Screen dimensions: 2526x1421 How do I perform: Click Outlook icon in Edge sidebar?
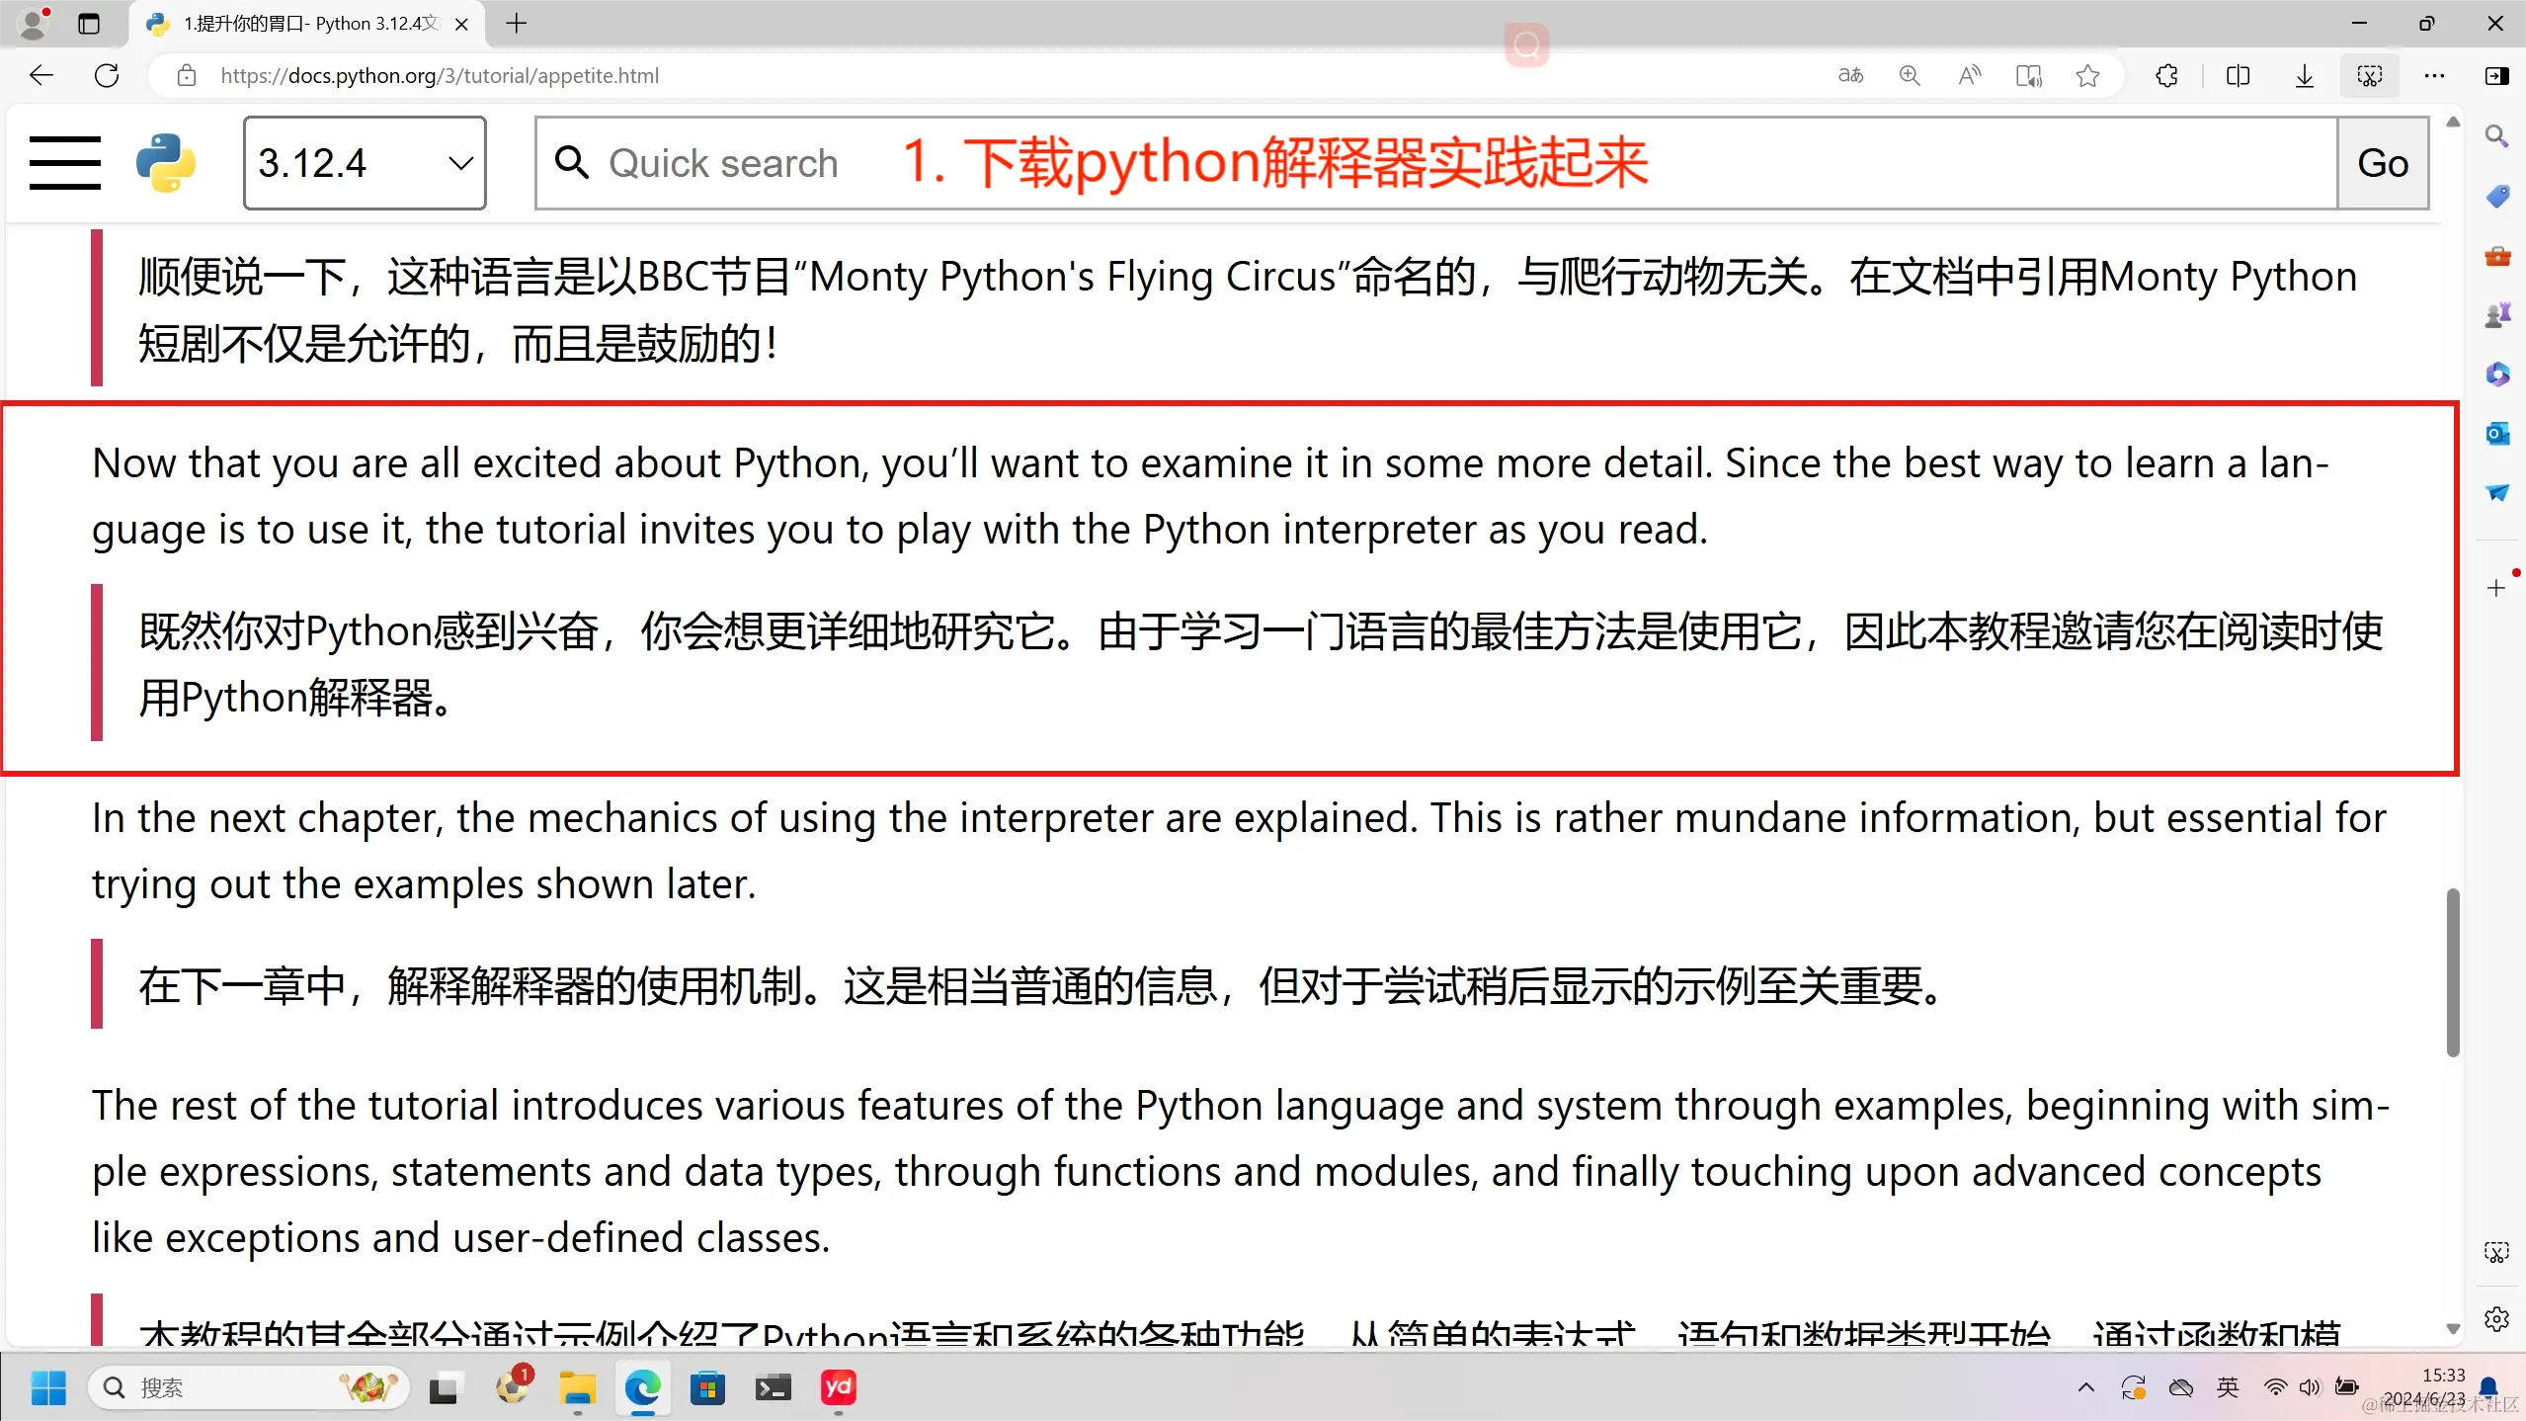click(2496, 433)
